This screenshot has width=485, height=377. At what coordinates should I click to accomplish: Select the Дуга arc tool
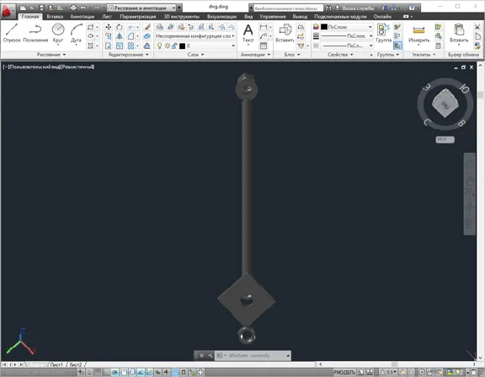[76, 33]
